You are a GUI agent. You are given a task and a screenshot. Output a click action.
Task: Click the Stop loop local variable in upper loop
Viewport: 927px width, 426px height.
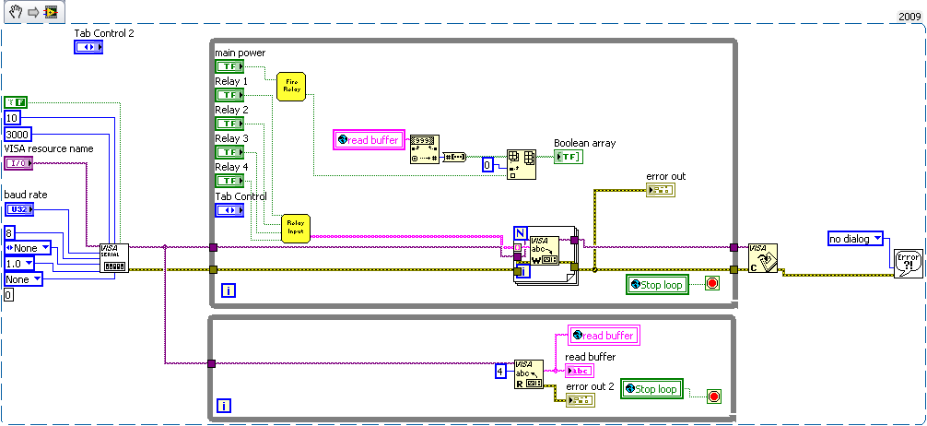pyautogui.click(x=656, y=285)
